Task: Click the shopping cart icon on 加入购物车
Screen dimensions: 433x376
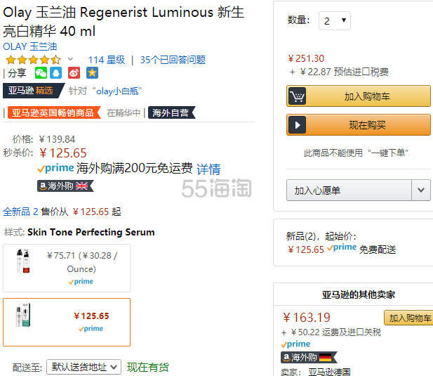Action: click(297, 96)
